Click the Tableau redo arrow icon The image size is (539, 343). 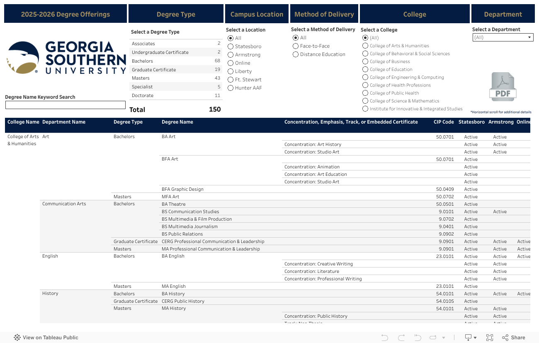pyautogui.click(x=401, y=338)
